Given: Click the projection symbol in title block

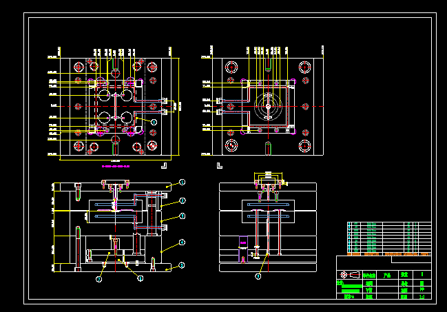Looking at the screenshot, I should coord(349,275).
